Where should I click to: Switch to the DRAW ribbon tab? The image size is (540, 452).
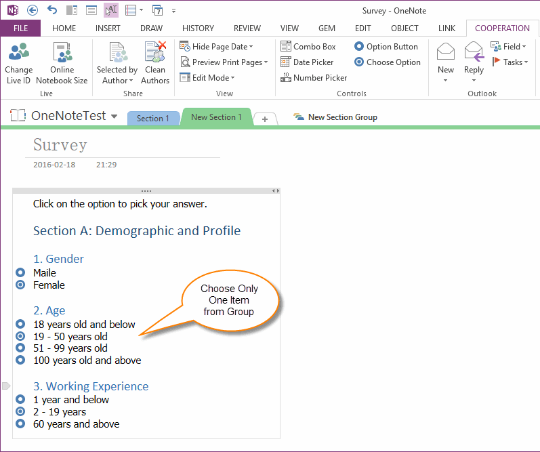point(151,28)
